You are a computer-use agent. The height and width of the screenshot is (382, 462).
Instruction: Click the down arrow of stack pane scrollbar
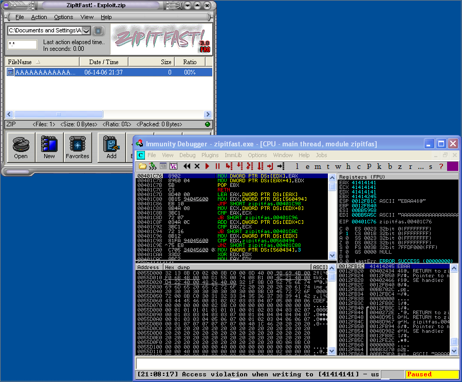(454, 351)
